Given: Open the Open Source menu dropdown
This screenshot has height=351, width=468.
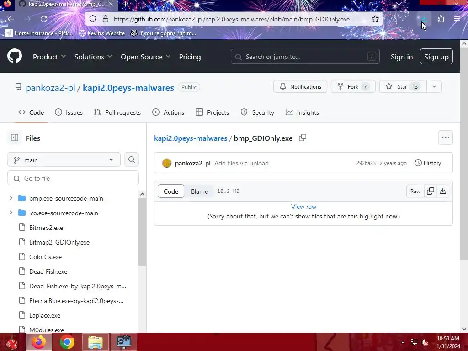Looking at the screenshot, I should pos(145,57).
